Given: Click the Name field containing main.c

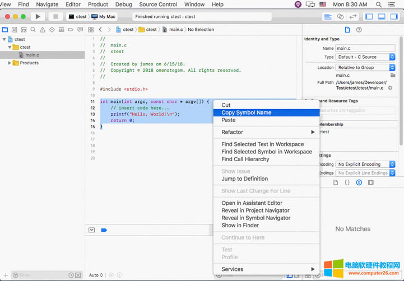Looking at the screenshot, I should (364, 48).
